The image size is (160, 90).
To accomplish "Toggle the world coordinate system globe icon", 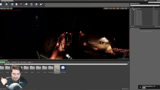I will [x=109, y=8].
